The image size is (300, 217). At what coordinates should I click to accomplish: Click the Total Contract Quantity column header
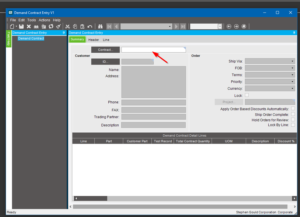pyautogui.click(x=193, y=141)
